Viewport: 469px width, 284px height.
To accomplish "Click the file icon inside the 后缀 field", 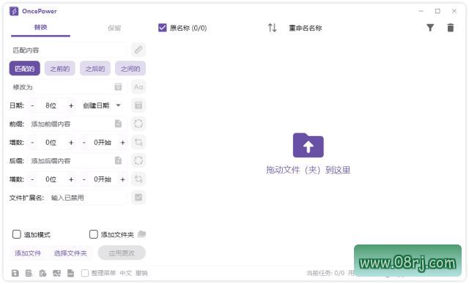I will pyautogui.click(x=118, y=160).
